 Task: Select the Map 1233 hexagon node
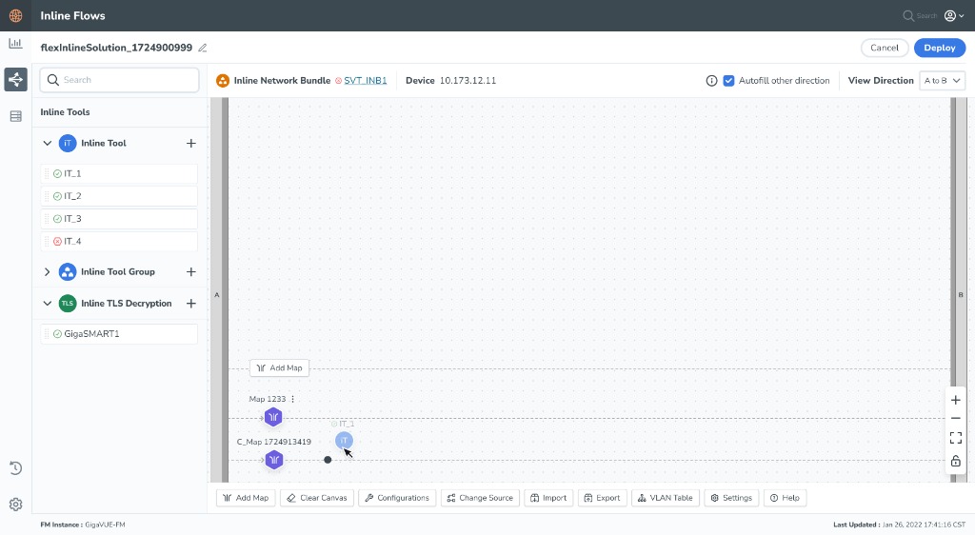coord(273,417)
